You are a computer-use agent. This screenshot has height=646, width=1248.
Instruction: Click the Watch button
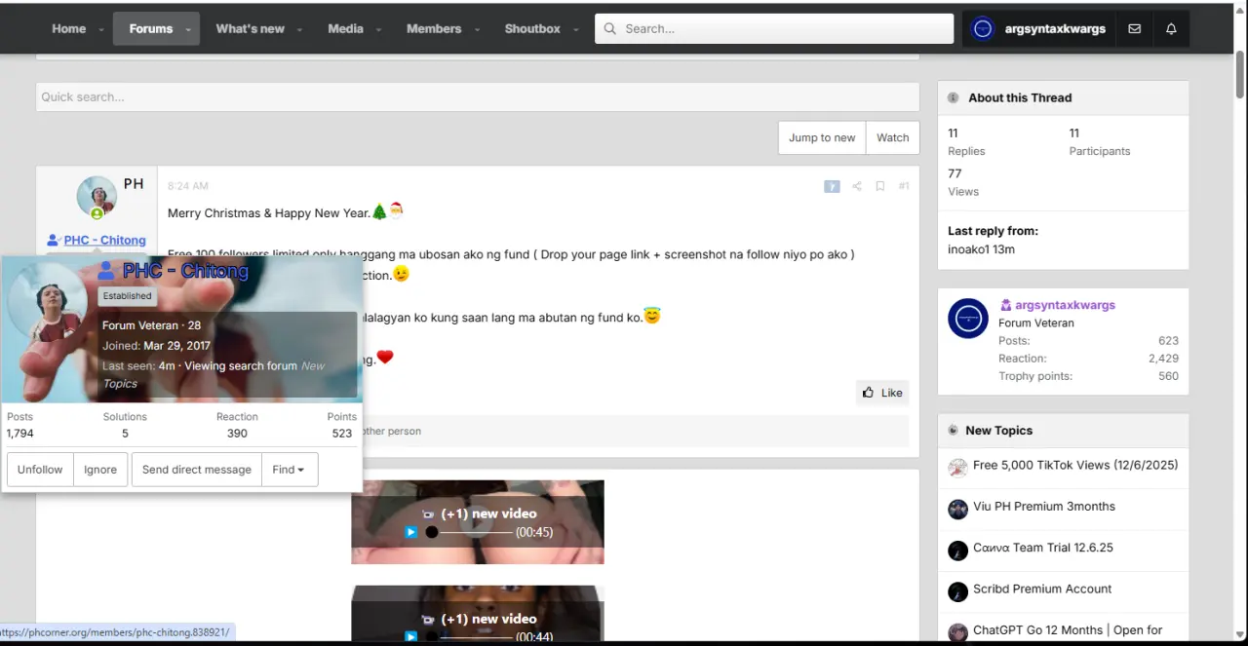pyautogui.click(x=892, y=137)
